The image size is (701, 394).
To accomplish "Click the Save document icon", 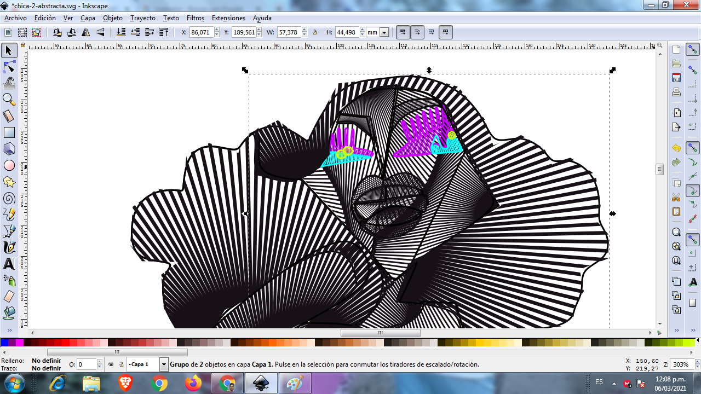I will pos(676,78).
